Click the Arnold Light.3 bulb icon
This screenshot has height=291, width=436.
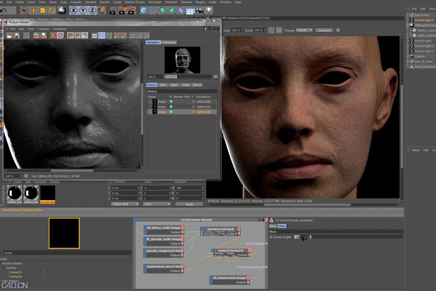click(x=412, y=20)
